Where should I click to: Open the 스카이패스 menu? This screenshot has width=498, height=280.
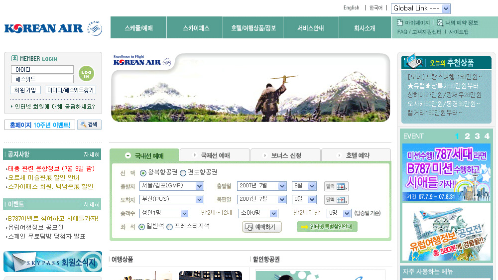click(195, 27)
